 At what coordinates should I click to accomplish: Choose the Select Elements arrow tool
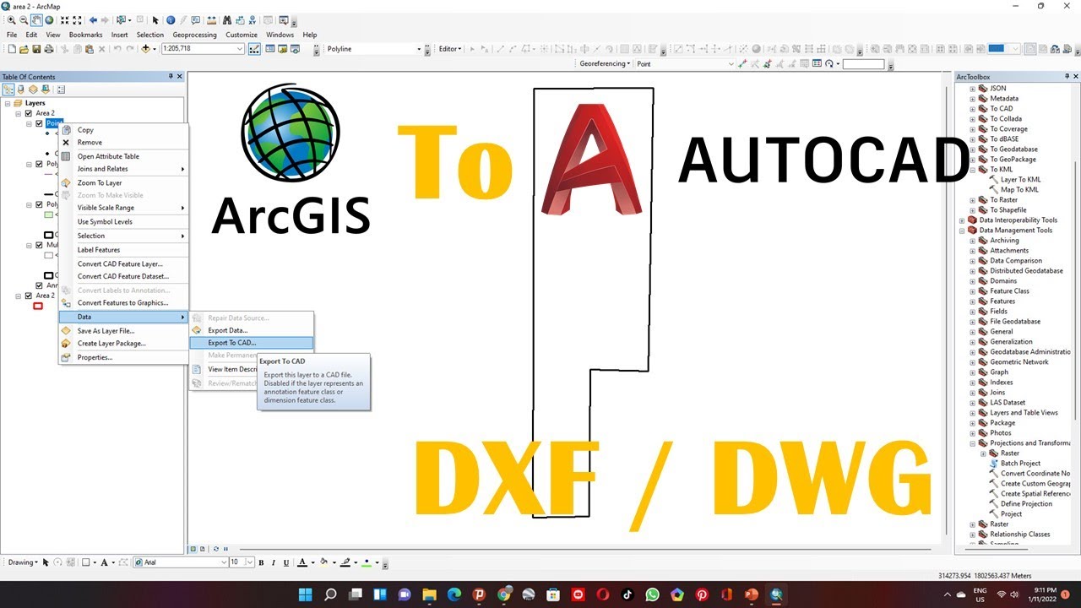[155, 19]
